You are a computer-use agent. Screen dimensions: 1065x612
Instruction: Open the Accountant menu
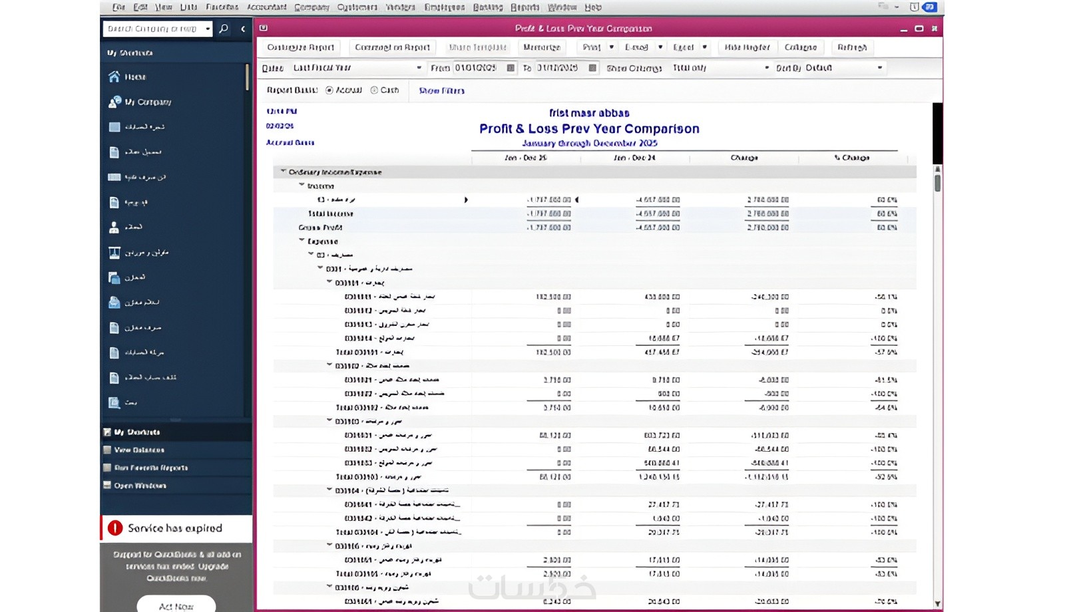[x=266, y=7]
